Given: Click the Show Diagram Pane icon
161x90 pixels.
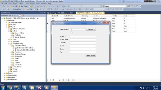Looking at the screenshot, I should 3,9.
